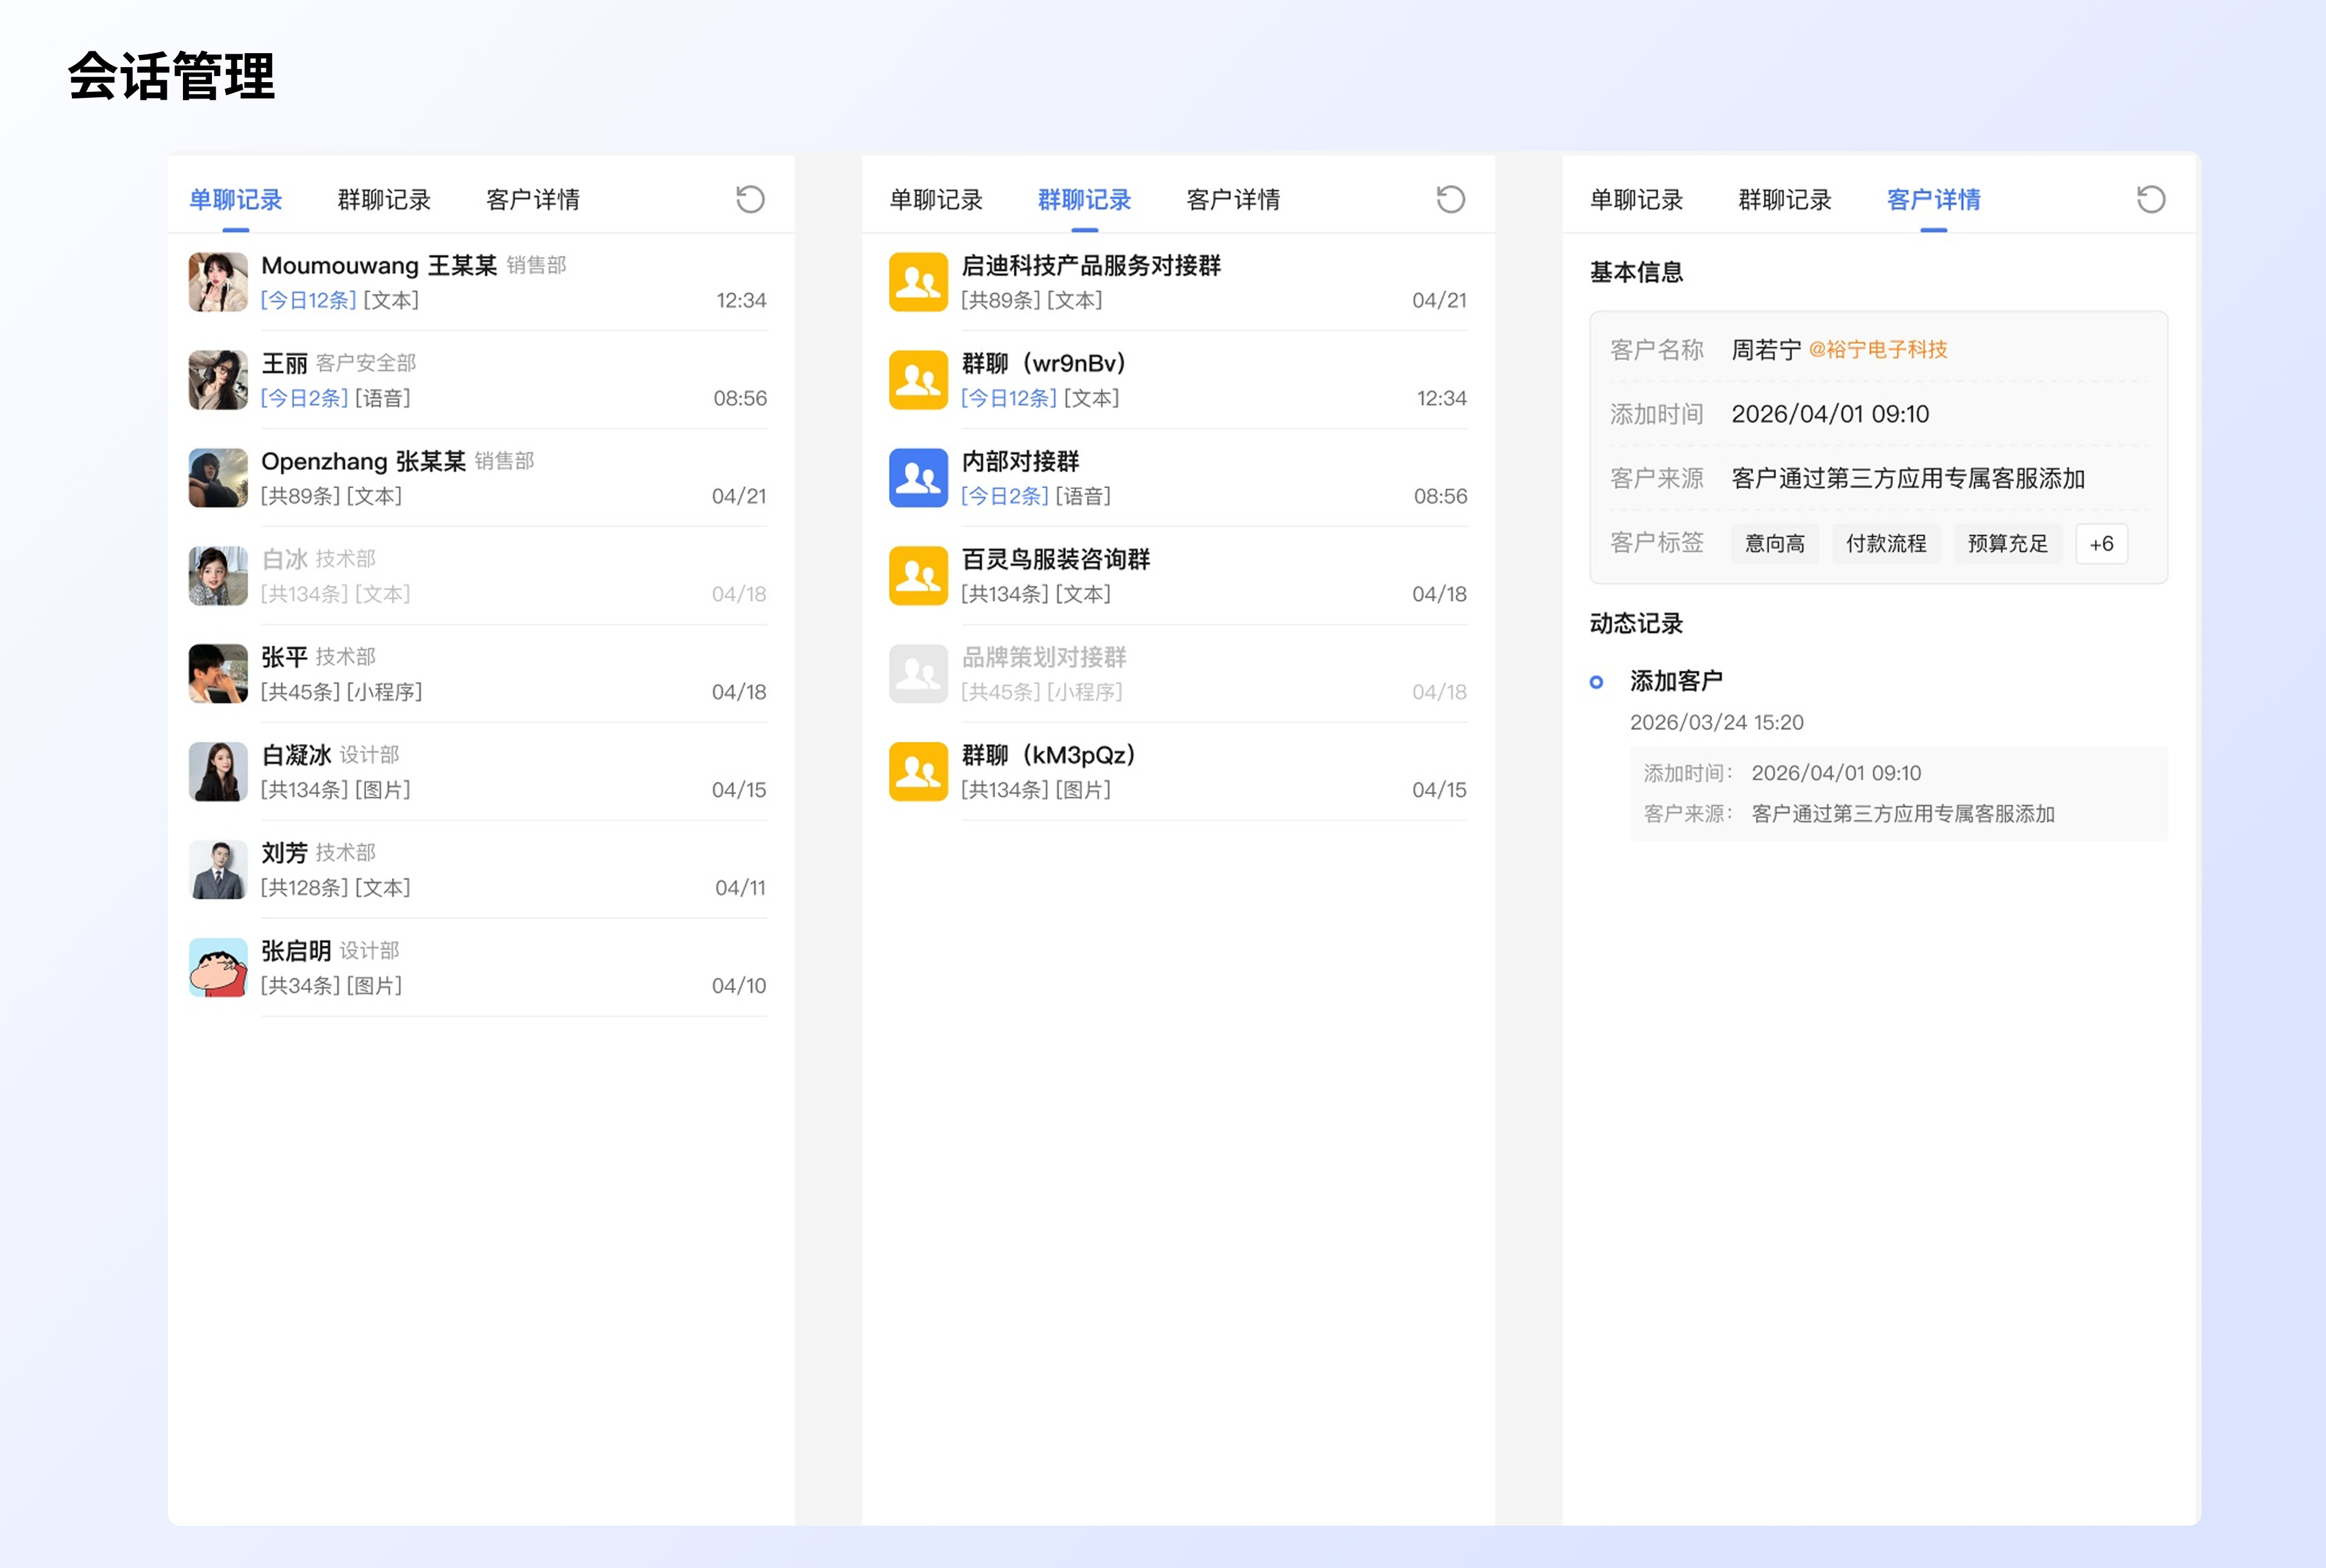Screen dimensions: 2326x1568
Task: Select 客户详情 tab in right panel
Action: pos(1933,200)
